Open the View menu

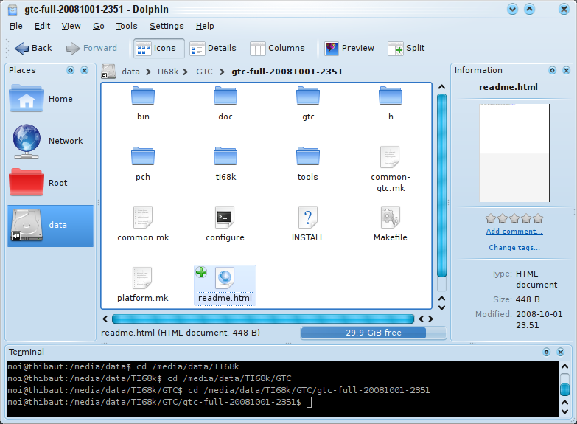click(x=71, y=26)
